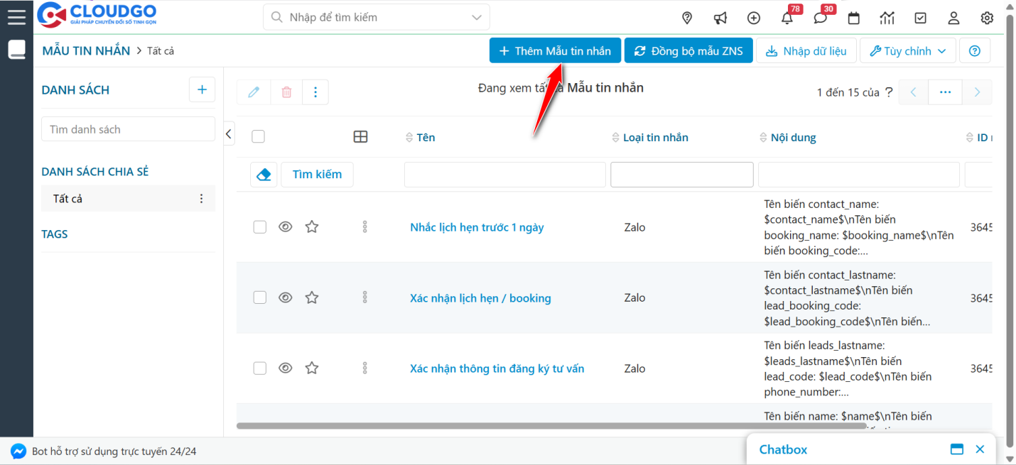1016x465 pixels.
Task: Expand the search bar dropdown chevron
Action: click(475, 16)
